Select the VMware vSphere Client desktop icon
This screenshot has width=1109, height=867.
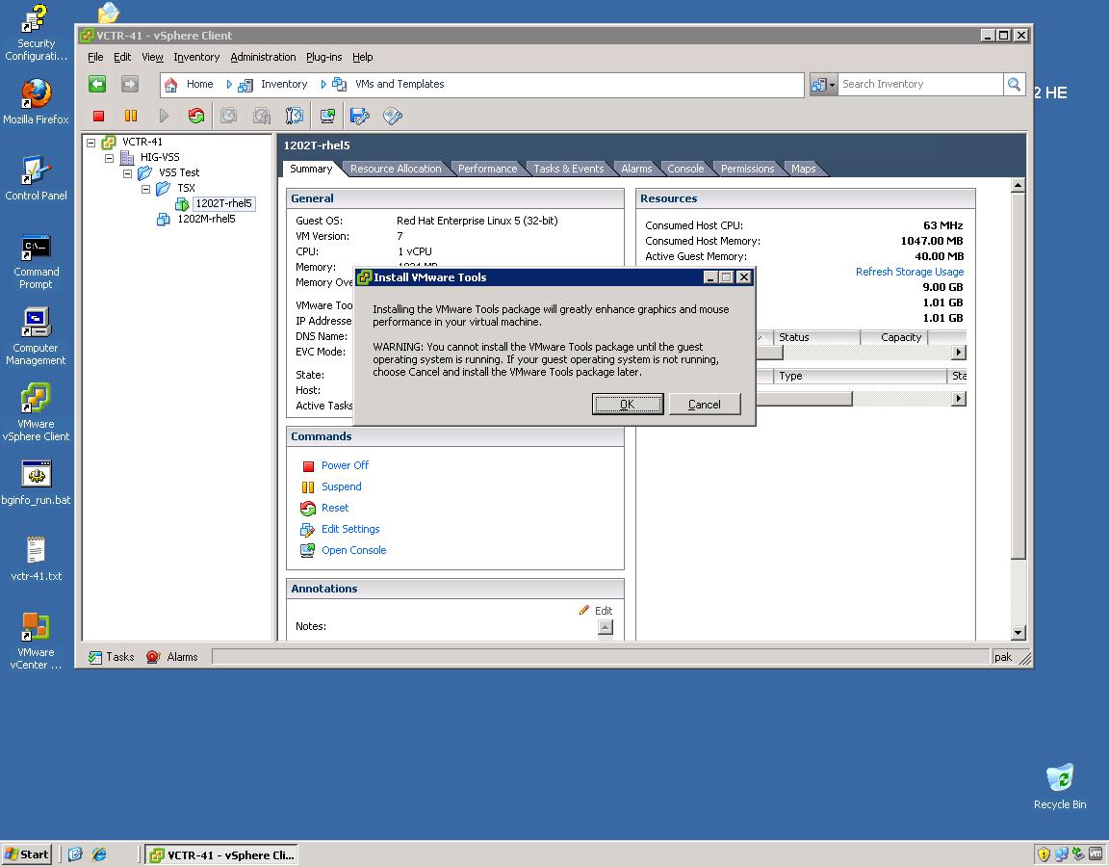coord(36,412)
